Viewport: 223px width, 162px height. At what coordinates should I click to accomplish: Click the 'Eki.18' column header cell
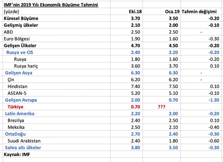click(127, 11)
